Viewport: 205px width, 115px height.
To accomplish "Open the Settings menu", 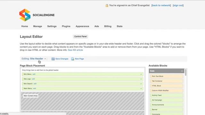I will coord(52,26).
